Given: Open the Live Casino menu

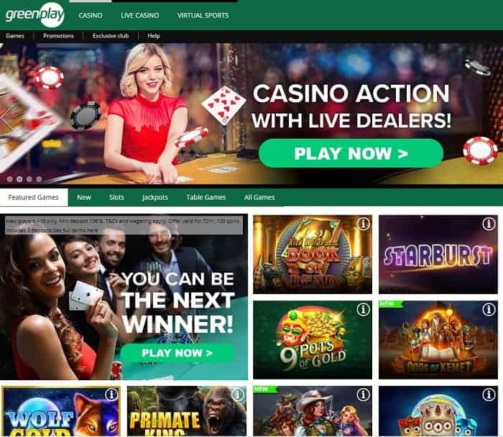Looking at the screenshot, I should pyautogui.click(x=140, y=15).
